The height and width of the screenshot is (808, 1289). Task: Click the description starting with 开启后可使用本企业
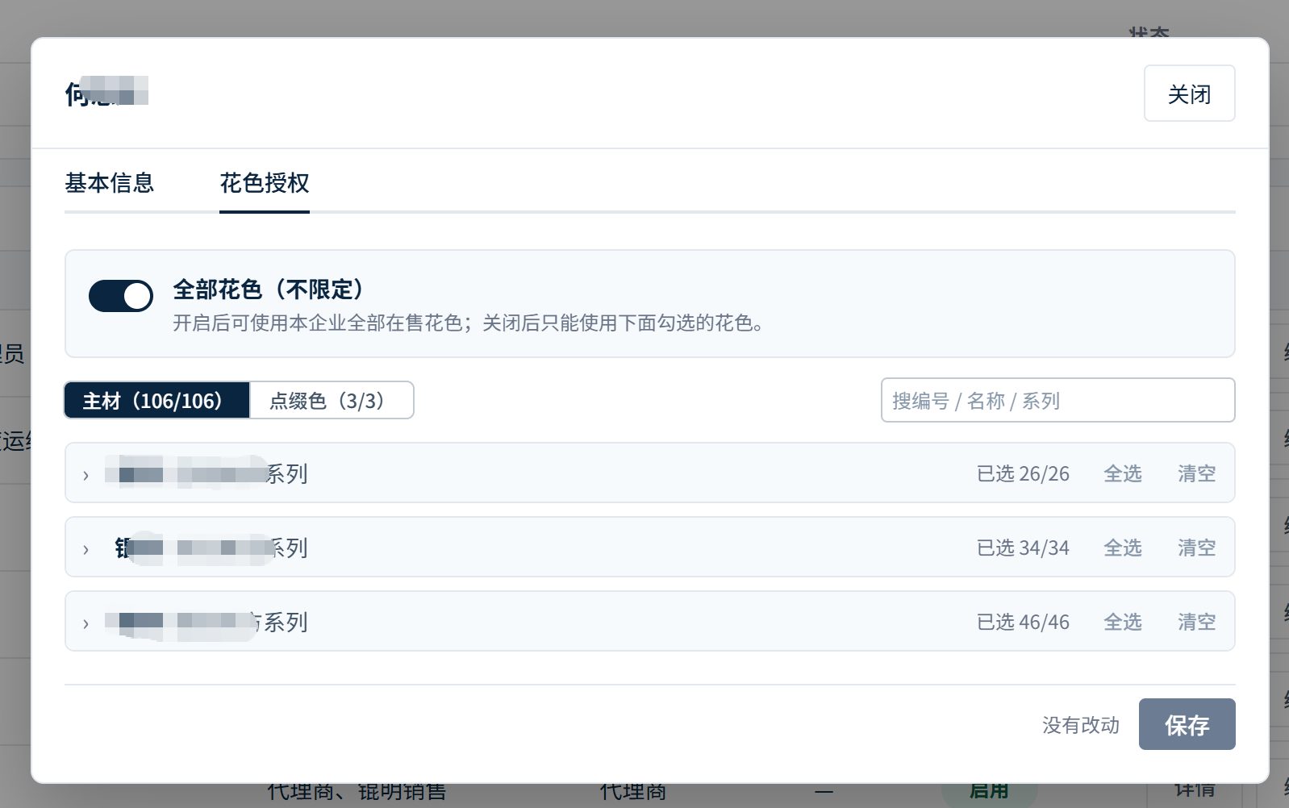tap(469, 323)
